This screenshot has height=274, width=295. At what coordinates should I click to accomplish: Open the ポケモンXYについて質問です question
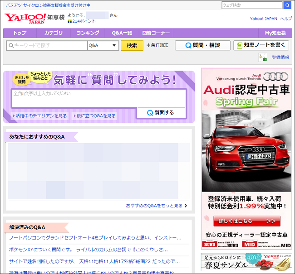[x=88, y=250]
